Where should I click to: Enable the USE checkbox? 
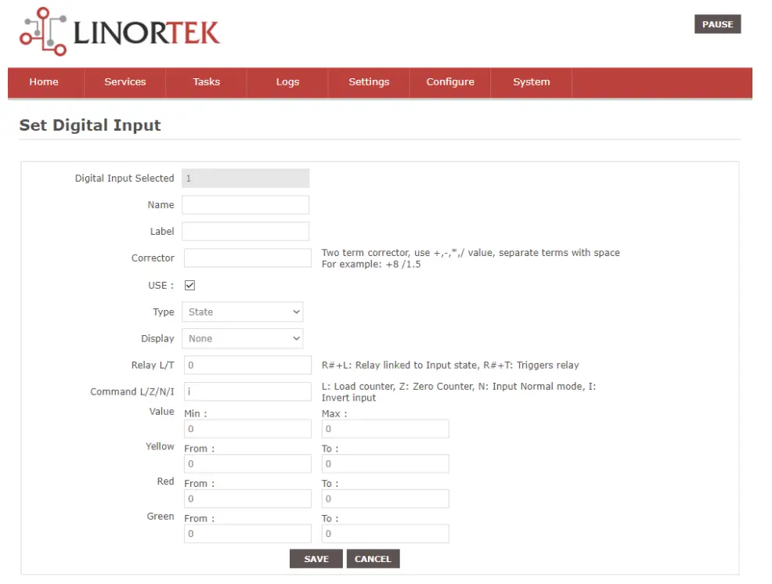point(189,285)
